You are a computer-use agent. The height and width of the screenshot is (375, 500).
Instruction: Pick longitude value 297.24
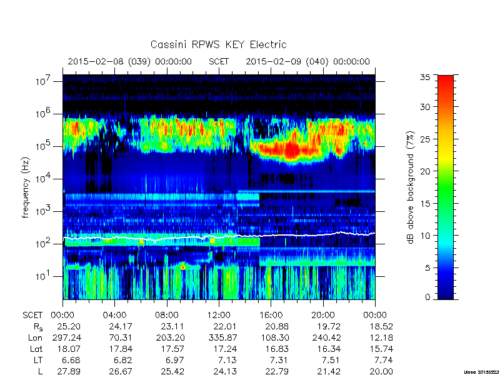(x=66, y=337)
